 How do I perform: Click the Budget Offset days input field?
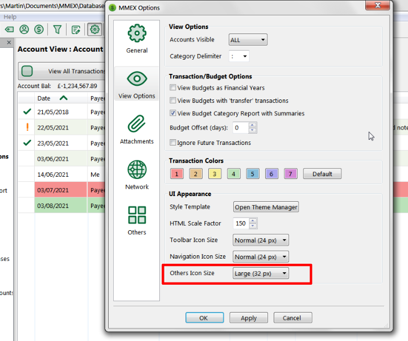(x=241, y=128)
